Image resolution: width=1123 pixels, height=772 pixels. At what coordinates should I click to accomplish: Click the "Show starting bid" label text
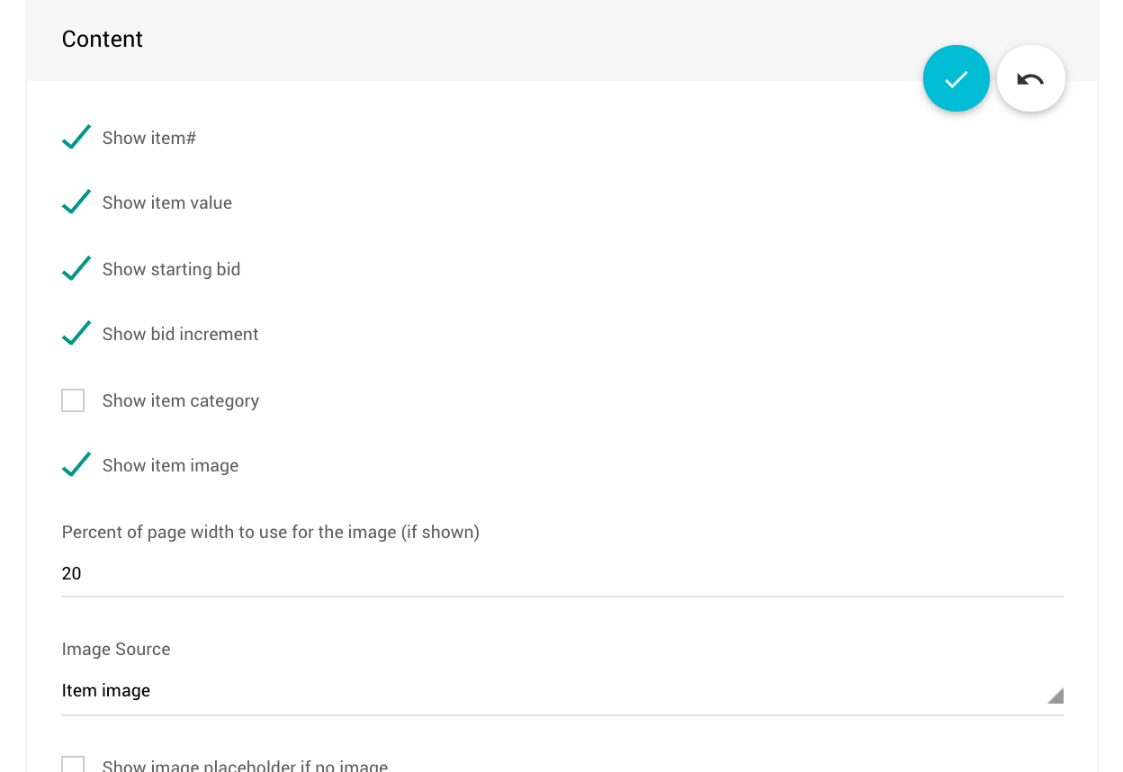171,270
